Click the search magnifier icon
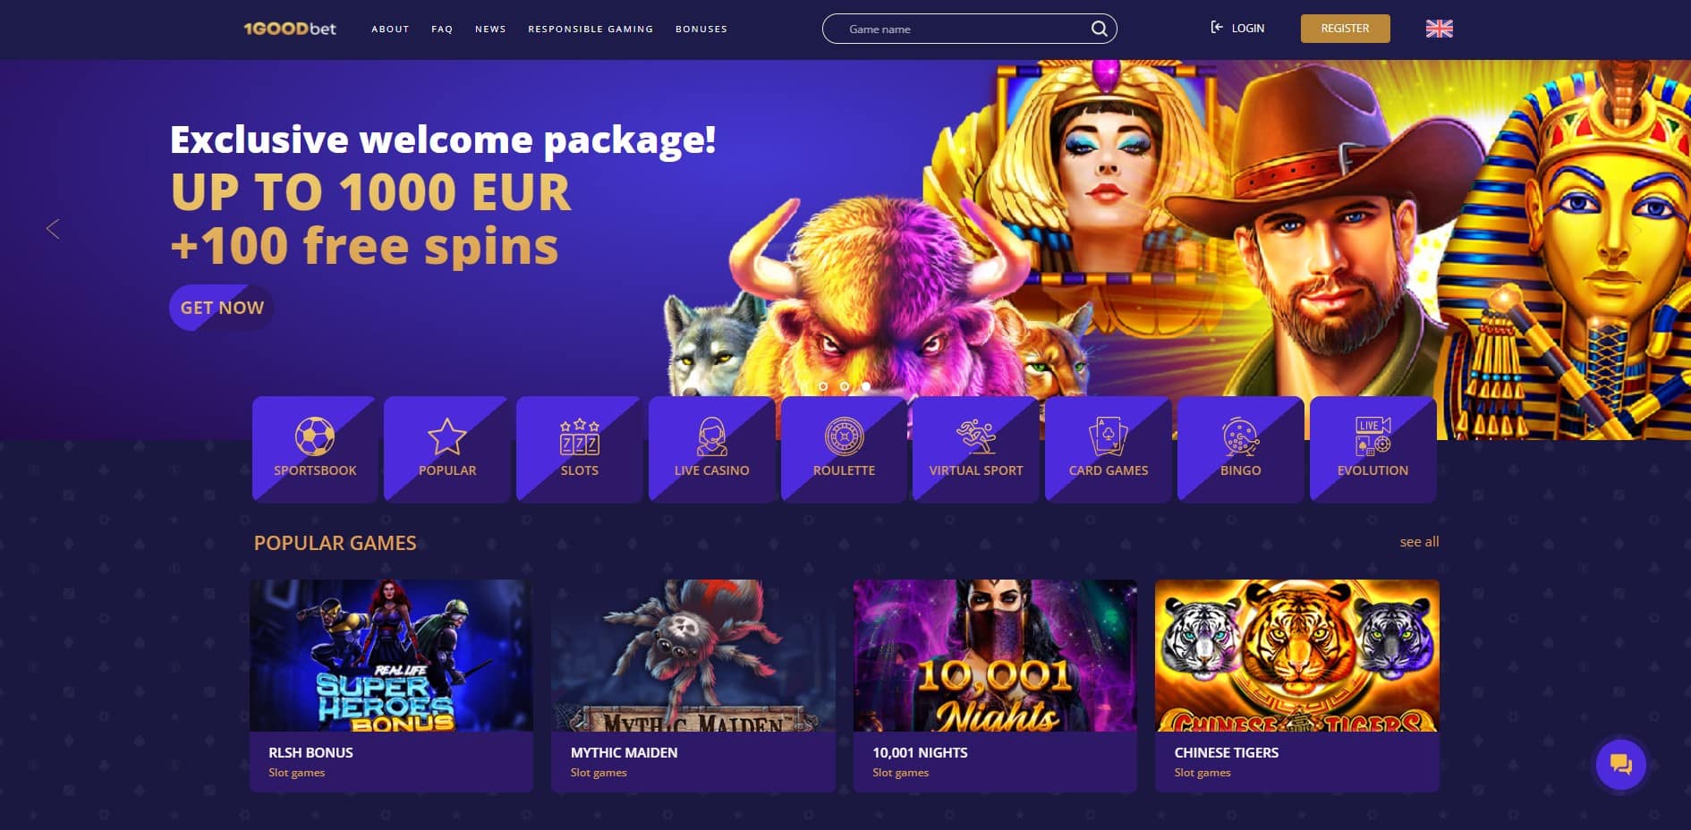The width and height of the screenshot is (1691, 830). click(1099, 29)
